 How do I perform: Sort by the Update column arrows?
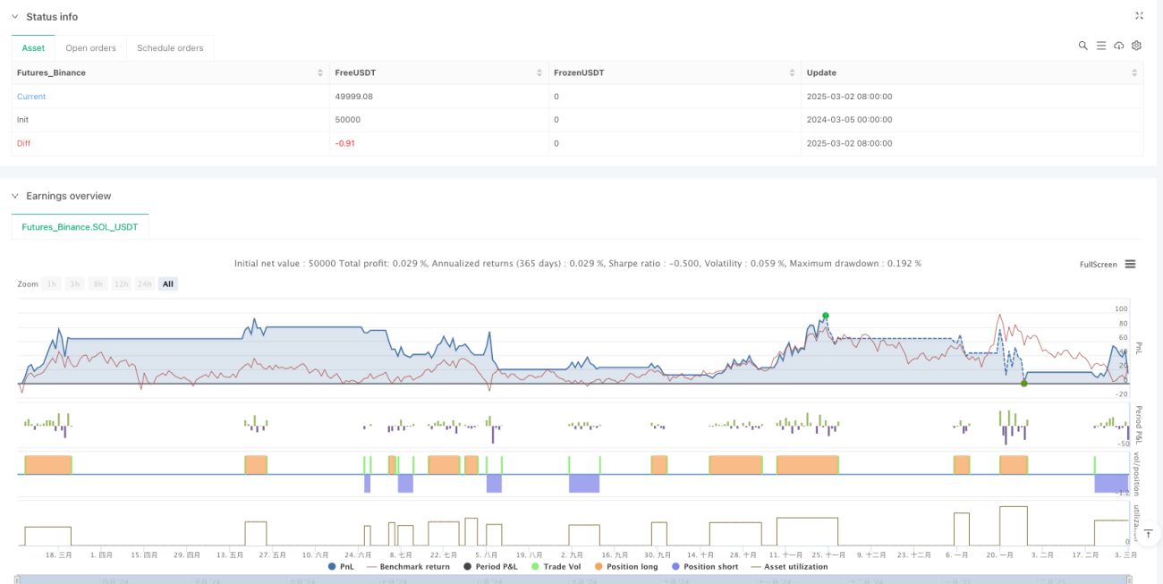[1134, 72]
